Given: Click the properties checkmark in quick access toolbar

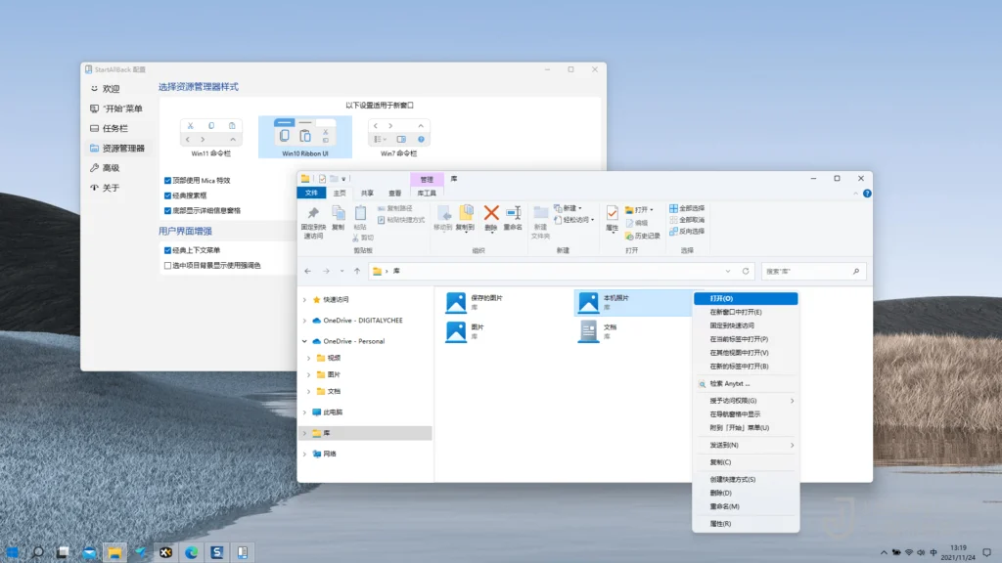Looking at the screenshot, I should click(x=322, y=179).
